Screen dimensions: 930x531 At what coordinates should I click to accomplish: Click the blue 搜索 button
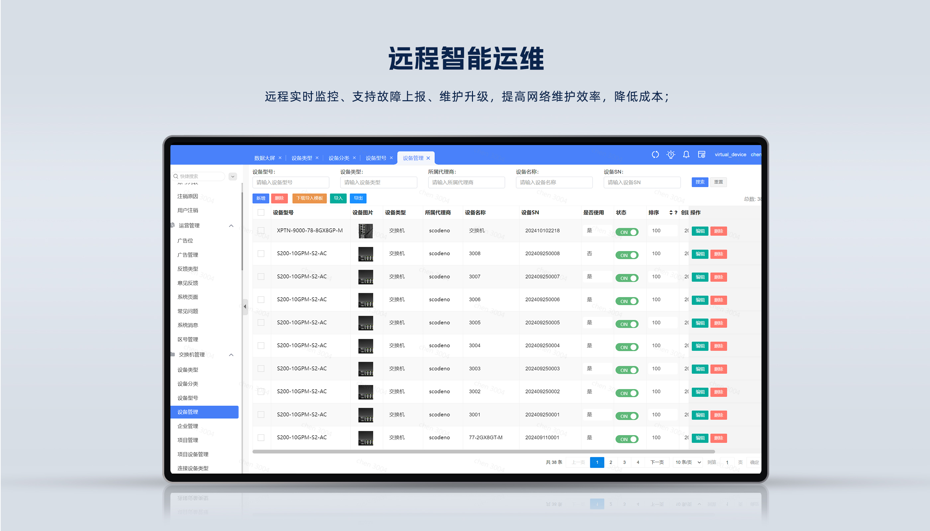(700, 182)
